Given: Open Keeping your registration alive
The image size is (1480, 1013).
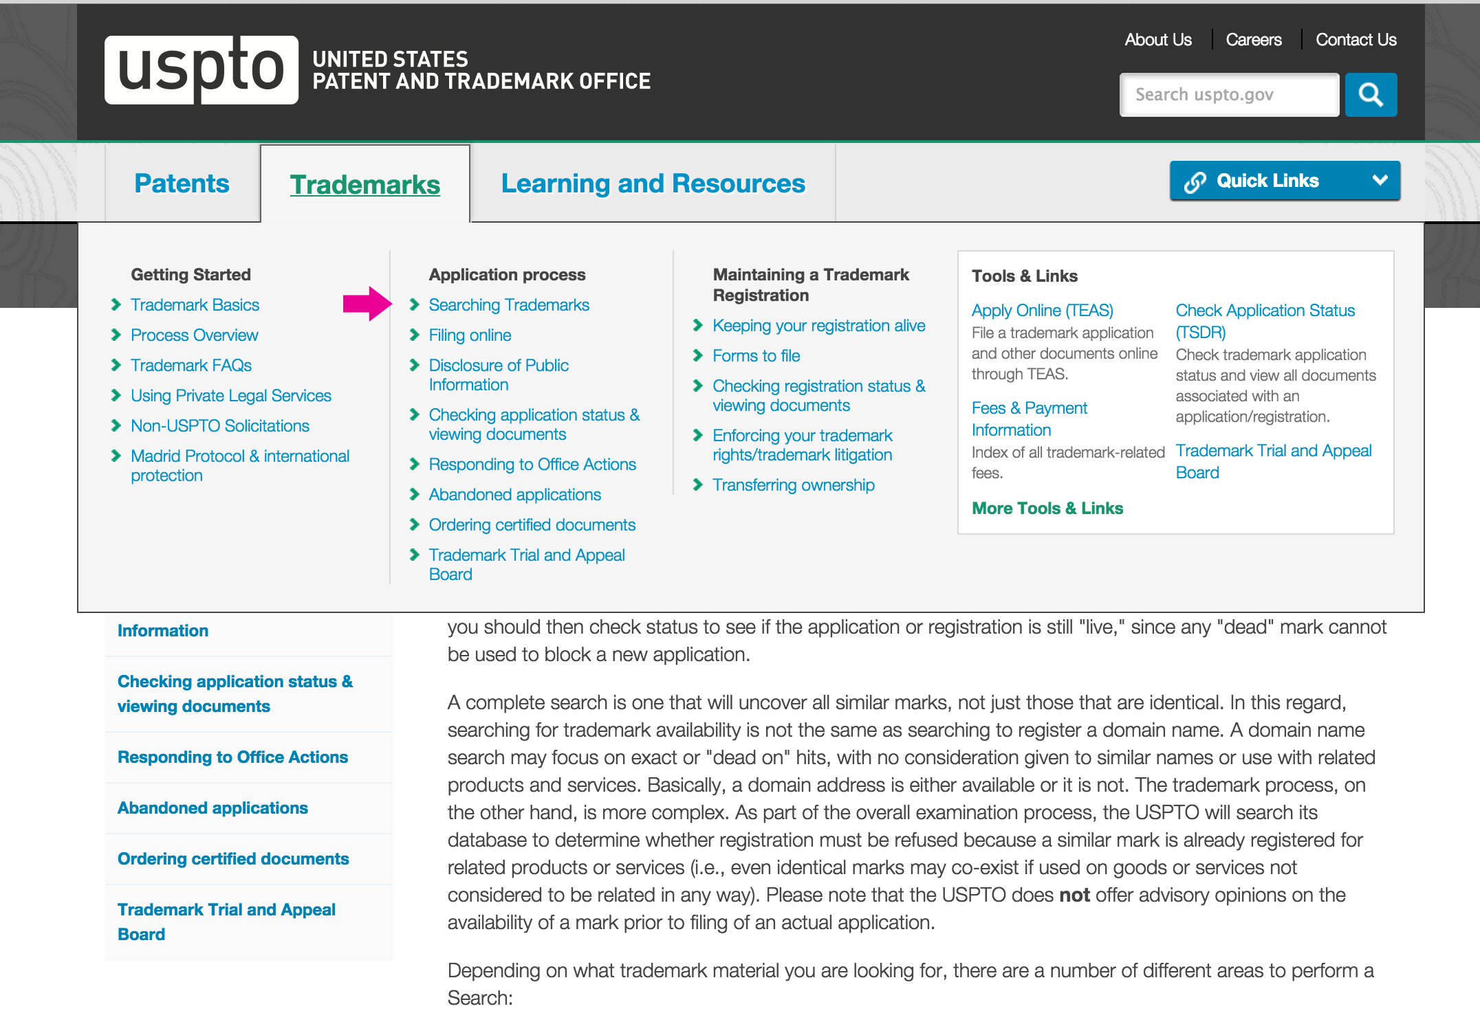Looking at the screenshot, I should click(818, 326).
